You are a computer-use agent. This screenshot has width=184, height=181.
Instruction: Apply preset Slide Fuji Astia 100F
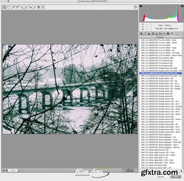pyautogui.click(x=161, y=165)
